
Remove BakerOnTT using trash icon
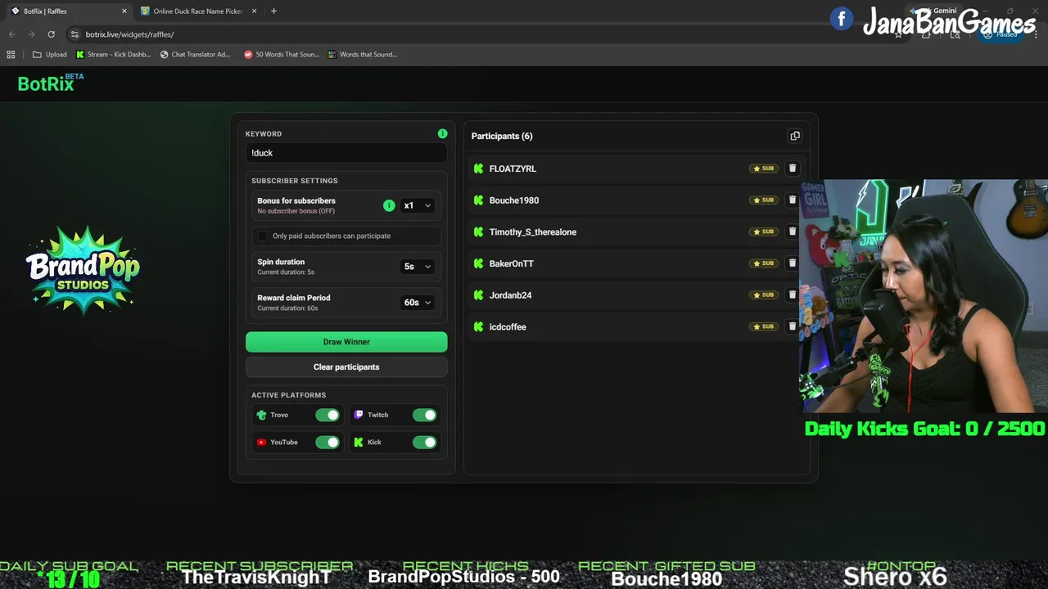[792, 263]
